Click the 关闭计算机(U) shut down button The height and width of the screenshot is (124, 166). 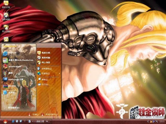[49, 114]
